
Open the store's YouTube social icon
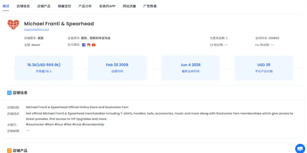coord(94,45)
